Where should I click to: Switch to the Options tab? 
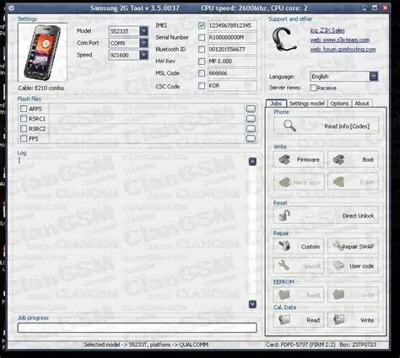(x=339, y=104)
